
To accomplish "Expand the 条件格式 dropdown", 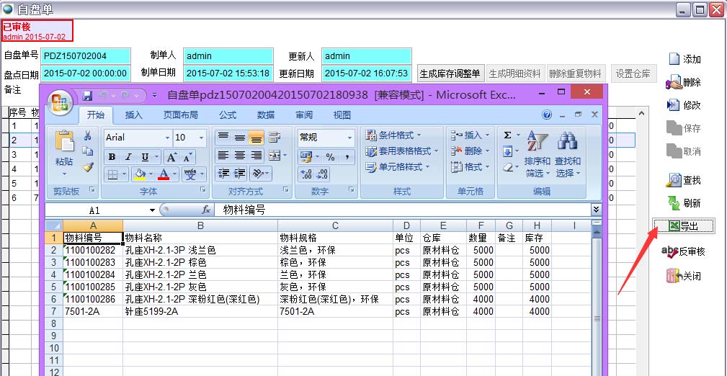I will pos(394,135).
